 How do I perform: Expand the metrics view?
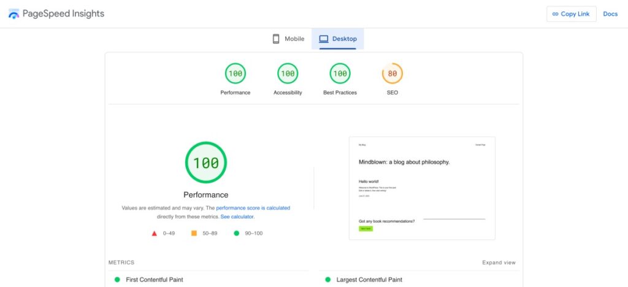pyautogui.click(x=499, y=262)
